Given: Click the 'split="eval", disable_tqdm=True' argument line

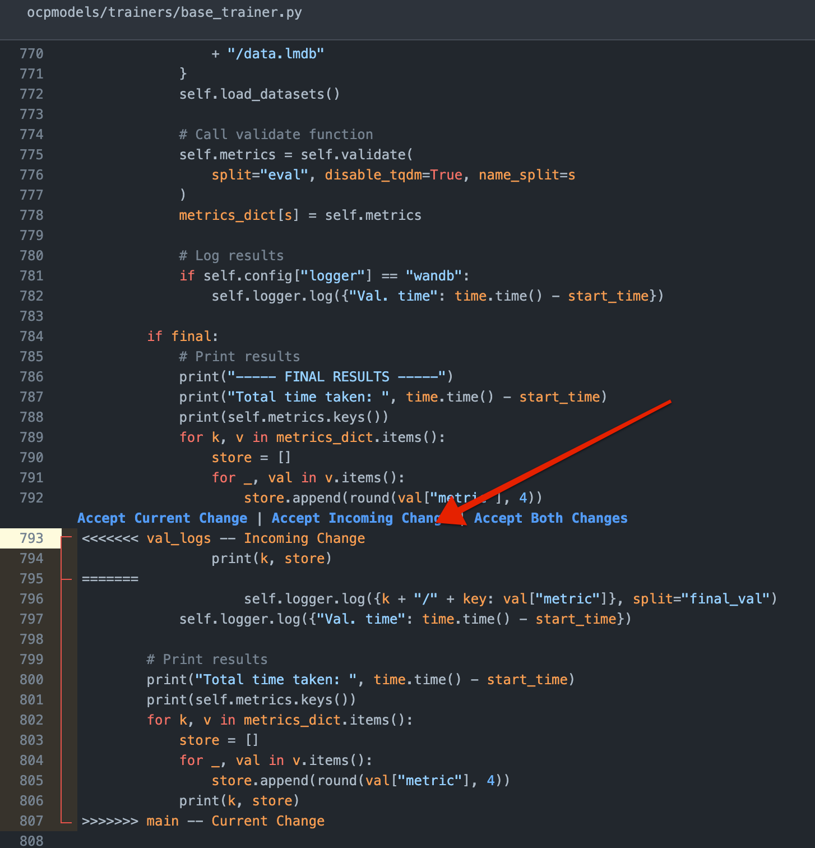Looking at the screenshot, I should click(393, 175).
